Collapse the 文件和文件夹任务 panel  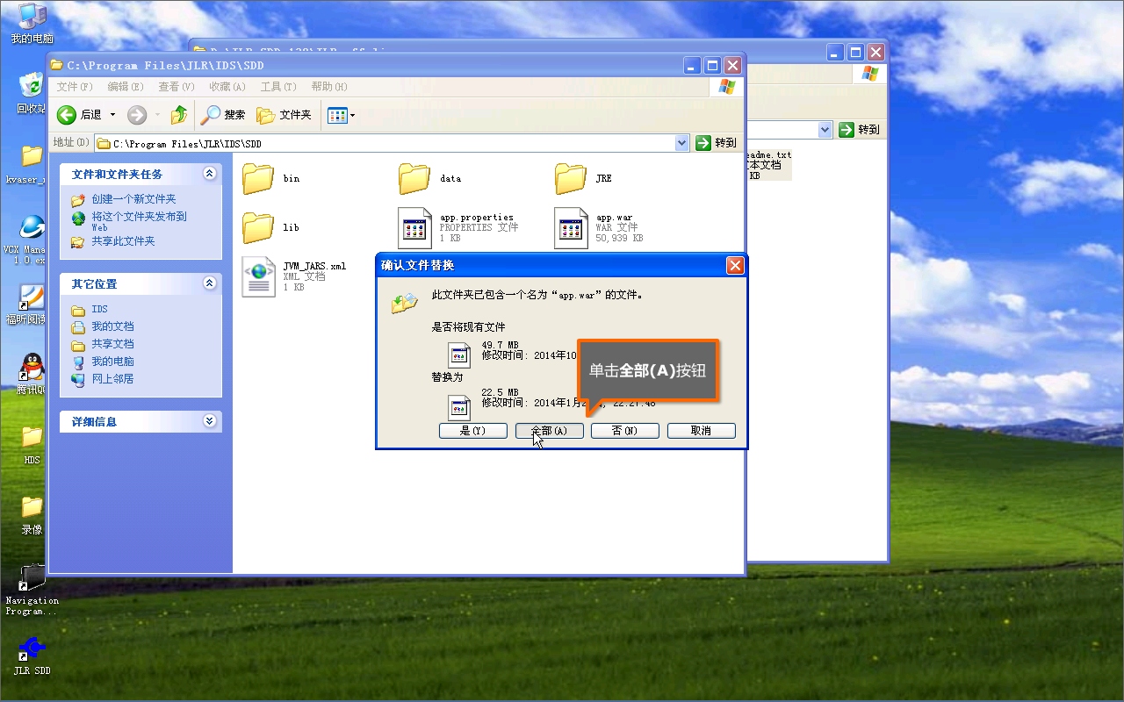(209, 174)
